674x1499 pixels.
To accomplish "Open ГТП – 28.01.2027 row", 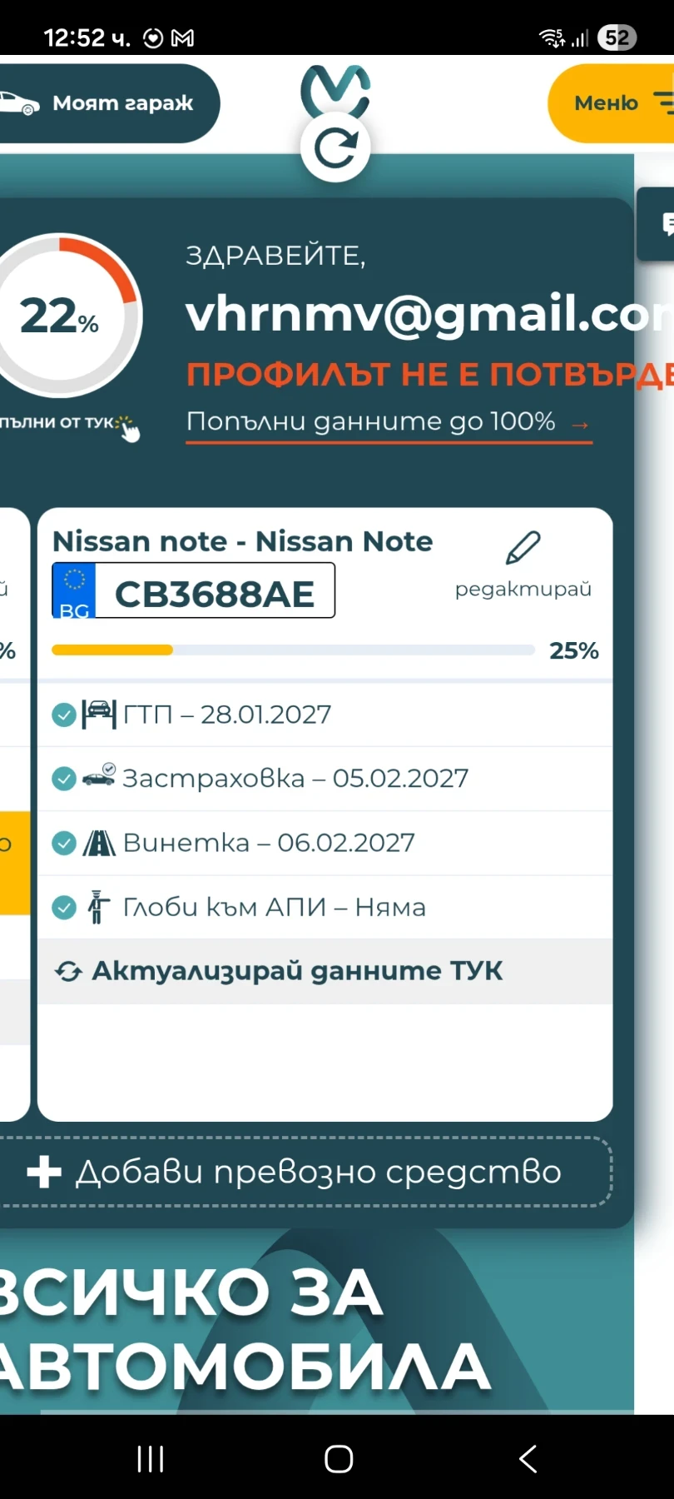I will (x=325, y=715).
